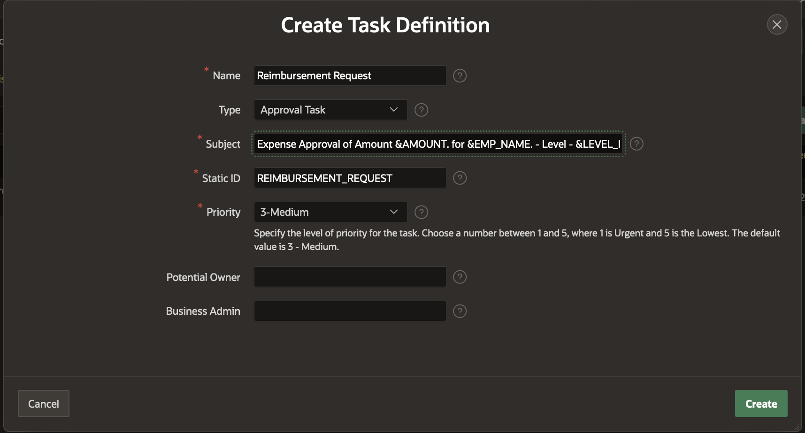The image size is (805, 433).
Task: Click the Business Admin help icon
Action: tap(460, 311)
